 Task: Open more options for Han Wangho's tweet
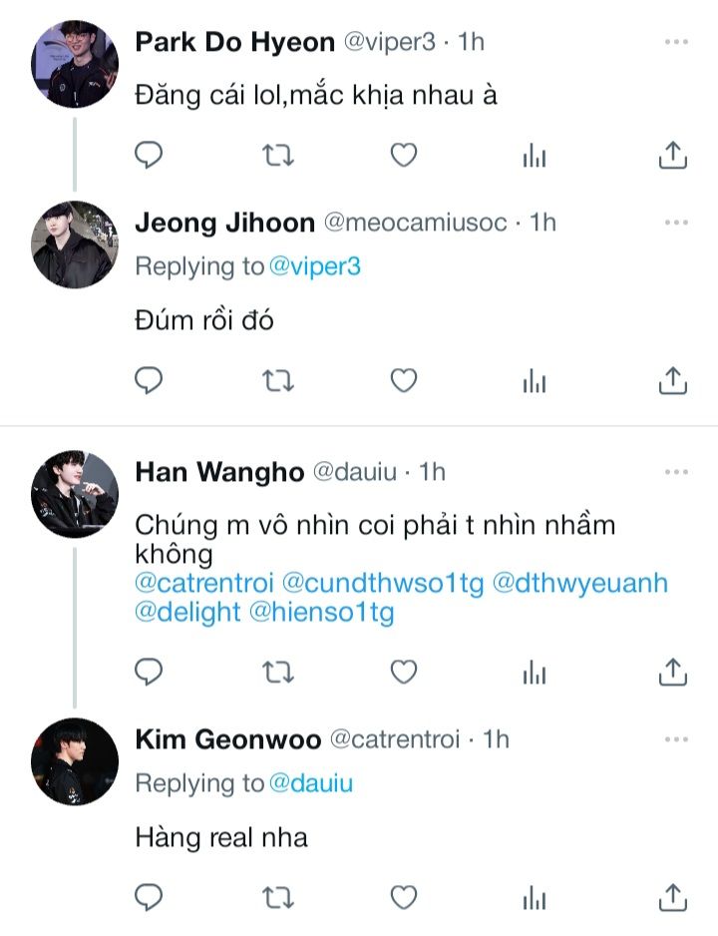pos(676,470)
